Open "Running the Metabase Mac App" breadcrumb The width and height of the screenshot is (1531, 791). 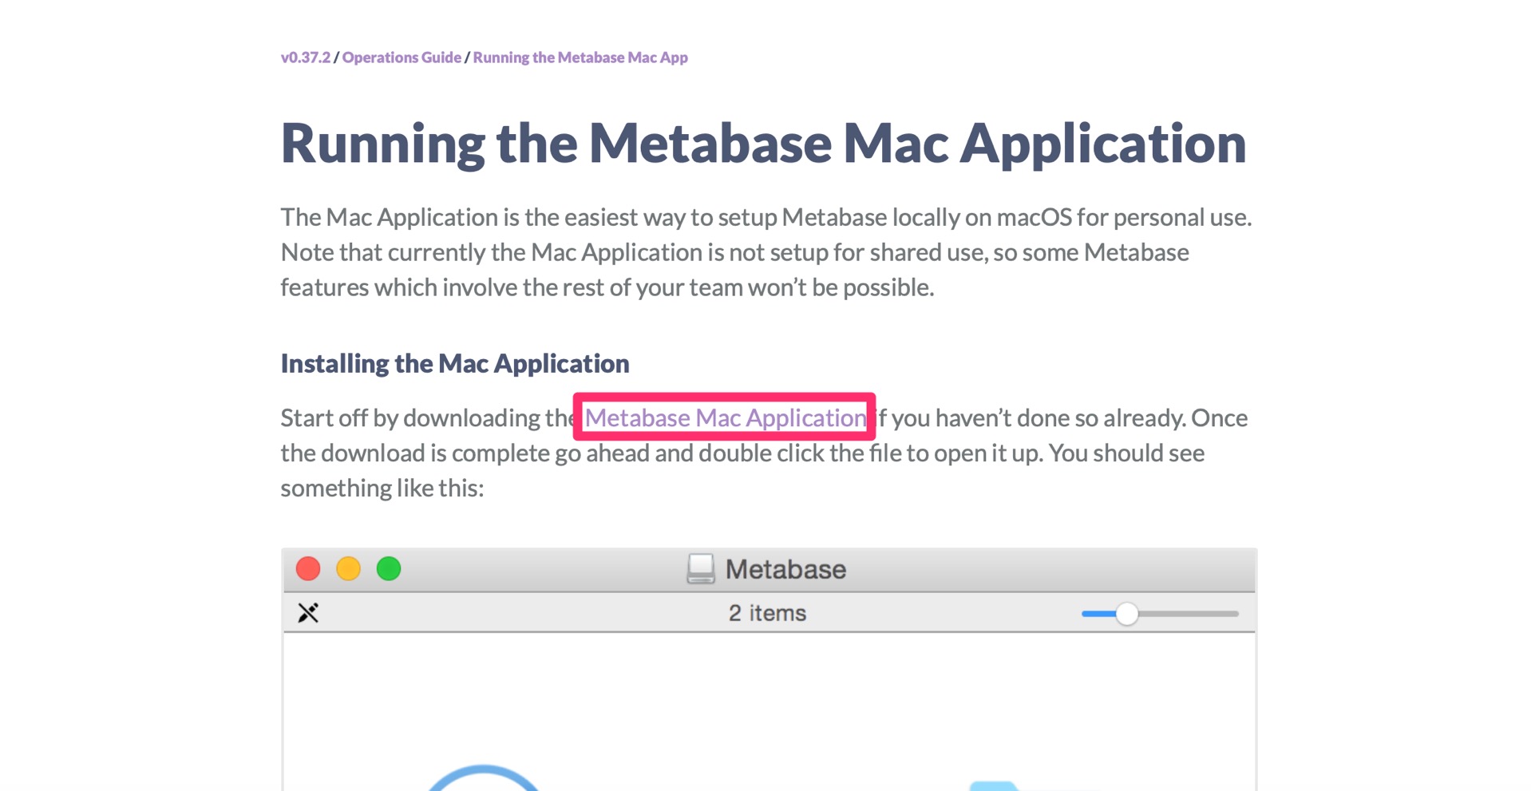(579, 57)
